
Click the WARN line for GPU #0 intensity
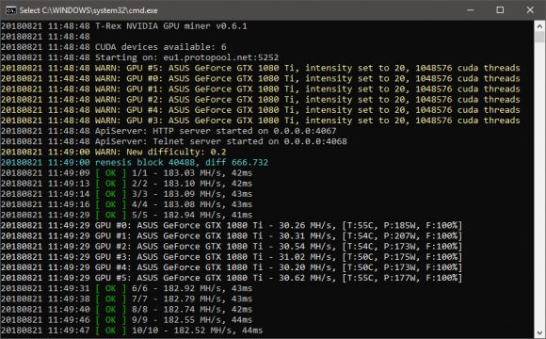pos(261,78)
